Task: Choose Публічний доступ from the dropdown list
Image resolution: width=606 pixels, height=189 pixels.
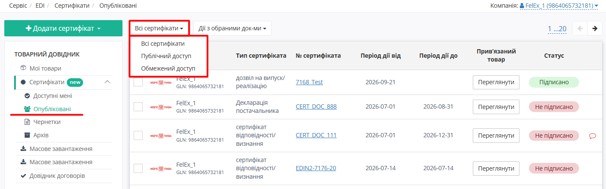Action: 166,56
